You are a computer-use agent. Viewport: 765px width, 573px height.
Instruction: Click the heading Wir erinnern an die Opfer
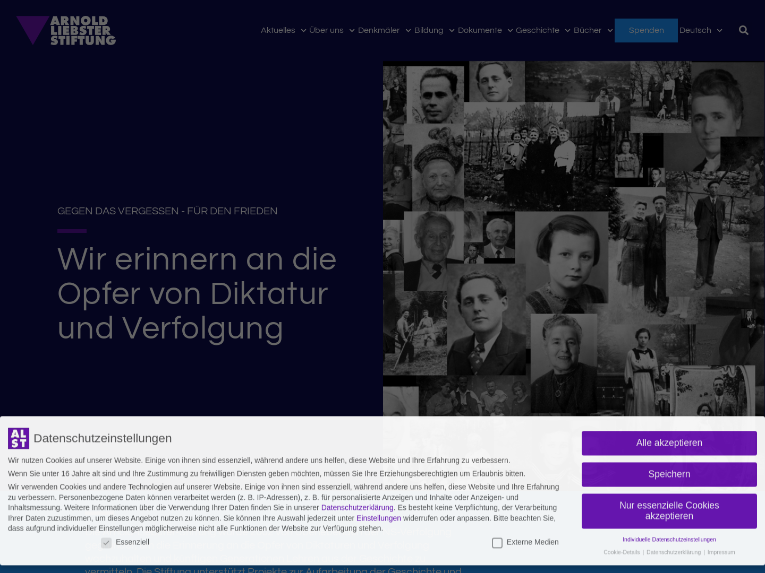[197, 294]
